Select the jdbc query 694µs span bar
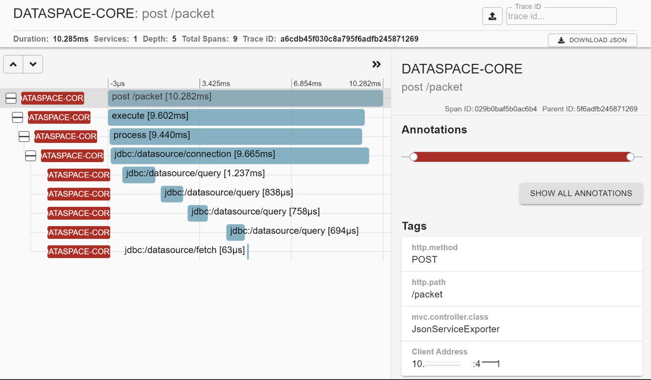 235,232
